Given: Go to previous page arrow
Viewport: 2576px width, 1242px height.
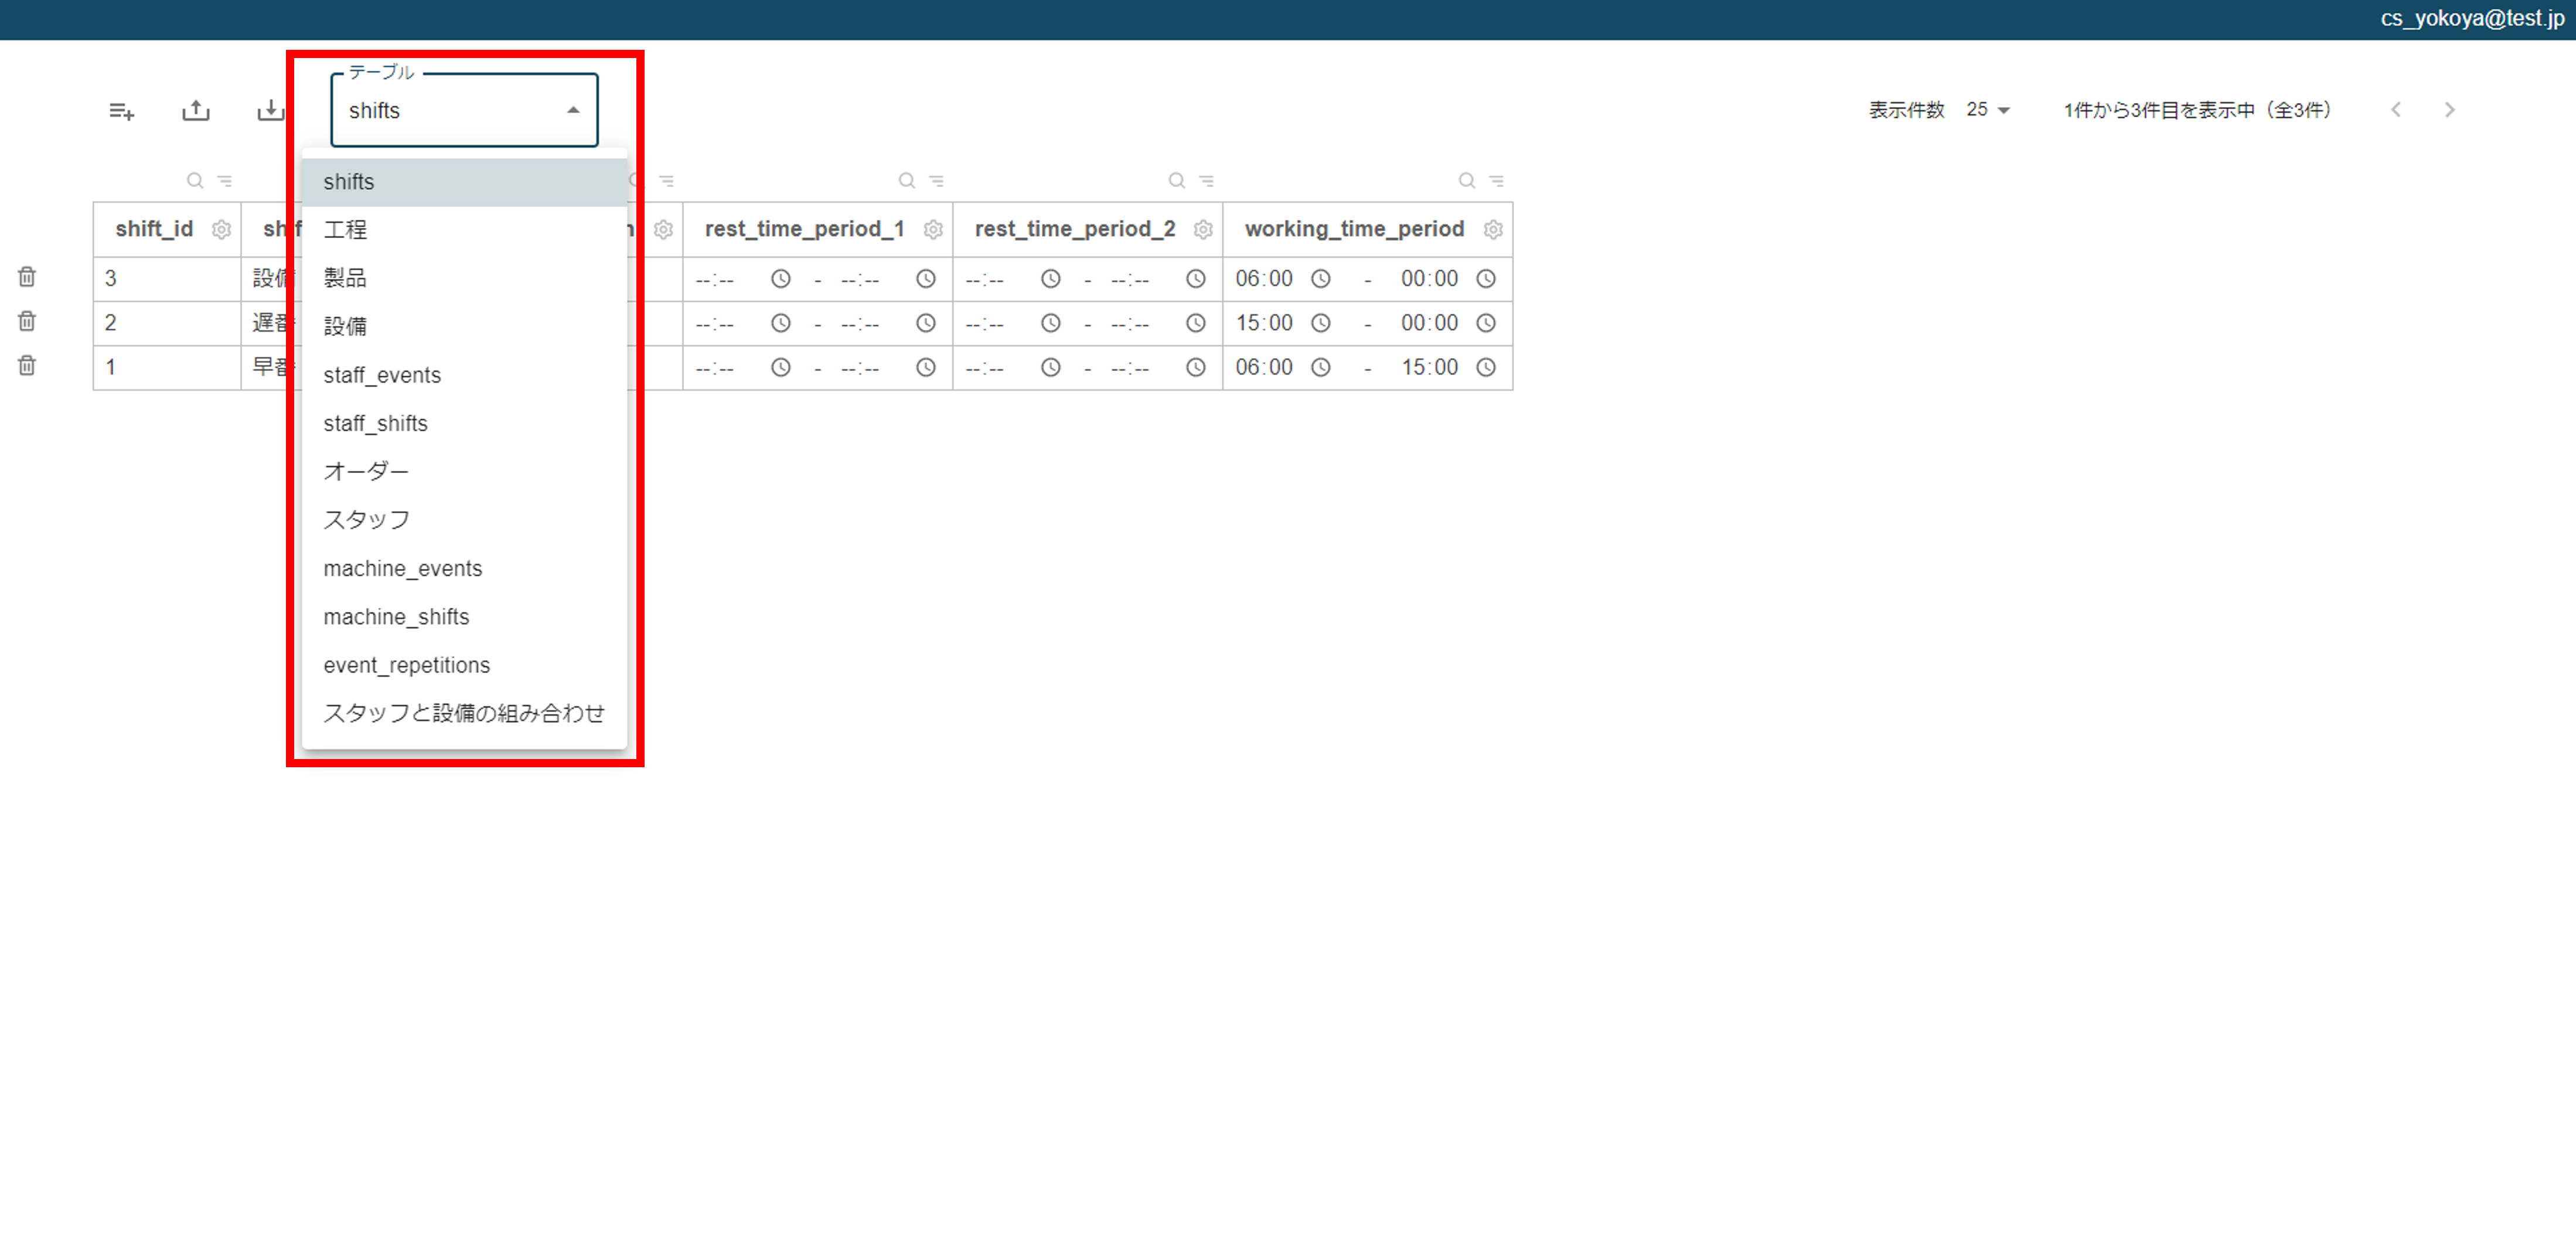Looking at the screenshot, I should 2396,110.
